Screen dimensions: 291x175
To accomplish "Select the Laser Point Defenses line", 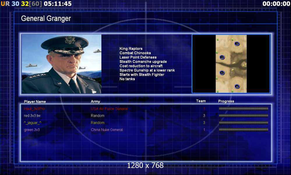I will point(138,57).
